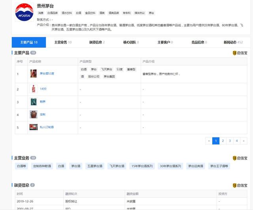
Task: Click the 15年茅台酒系列 business tag
Action: (x=142, y=166)
